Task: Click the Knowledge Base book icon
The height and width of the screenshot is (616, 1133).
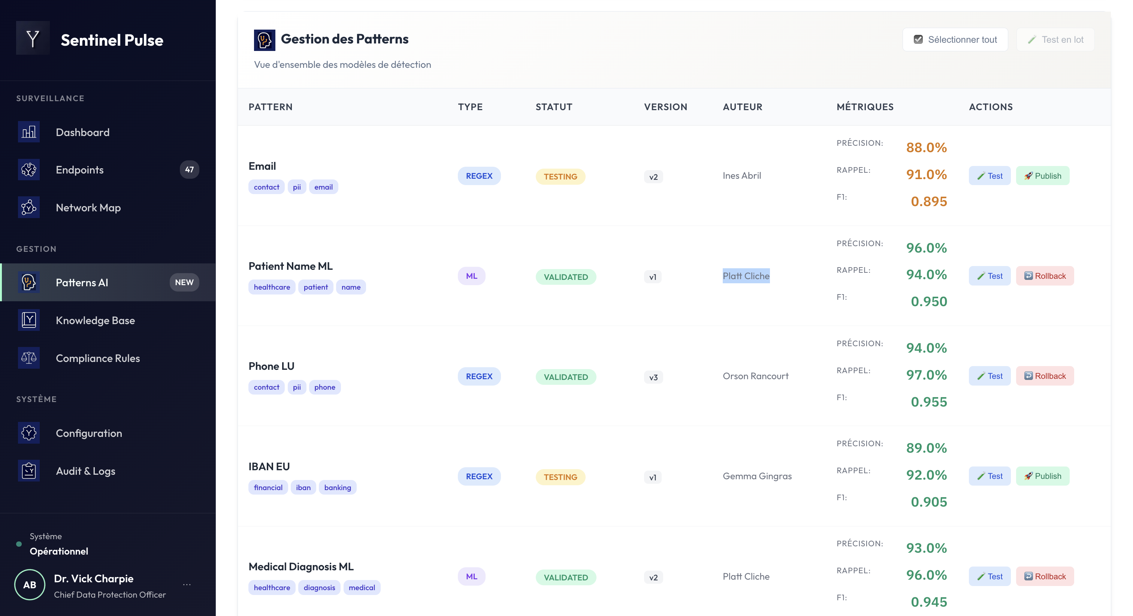Action: point(28,320)
